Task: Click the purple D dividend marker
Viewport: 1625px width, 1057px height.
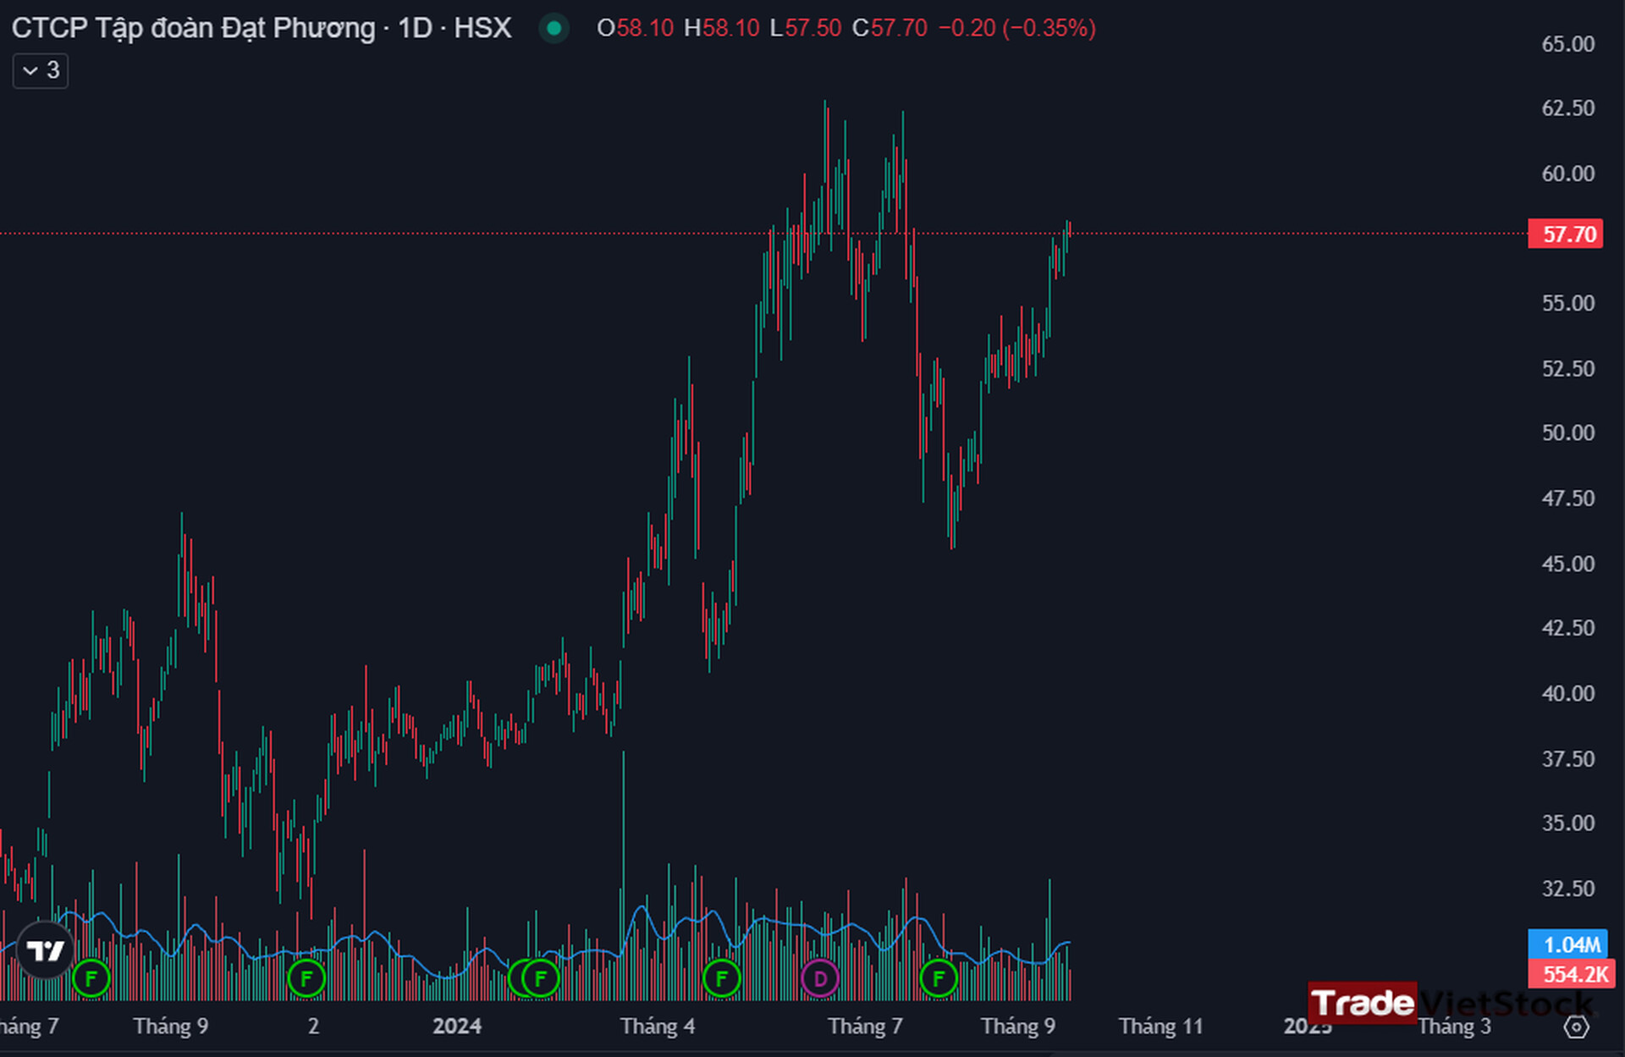Action: click(x=819, y=979)
